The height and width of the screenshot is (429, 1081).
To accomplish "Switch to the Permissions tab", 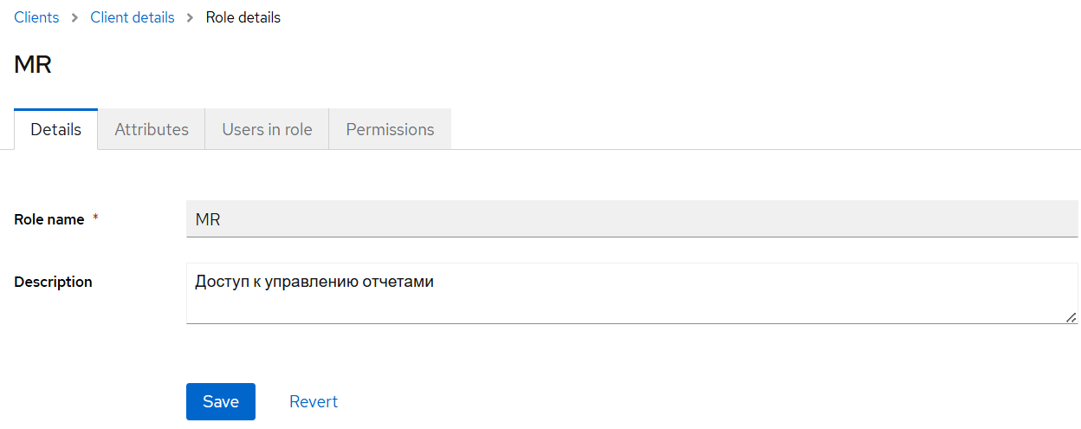I will [390, 129].
